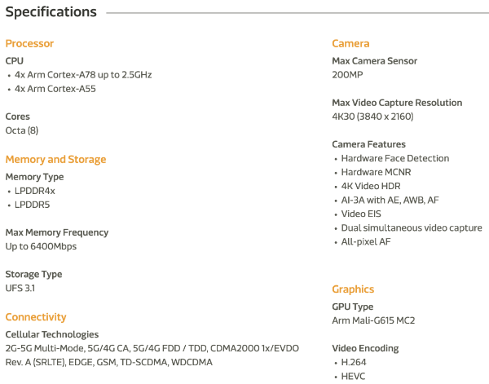Viewport: 489px width, 384px height.
Task: Click the Camera section heading
Action: pos(350,43)
